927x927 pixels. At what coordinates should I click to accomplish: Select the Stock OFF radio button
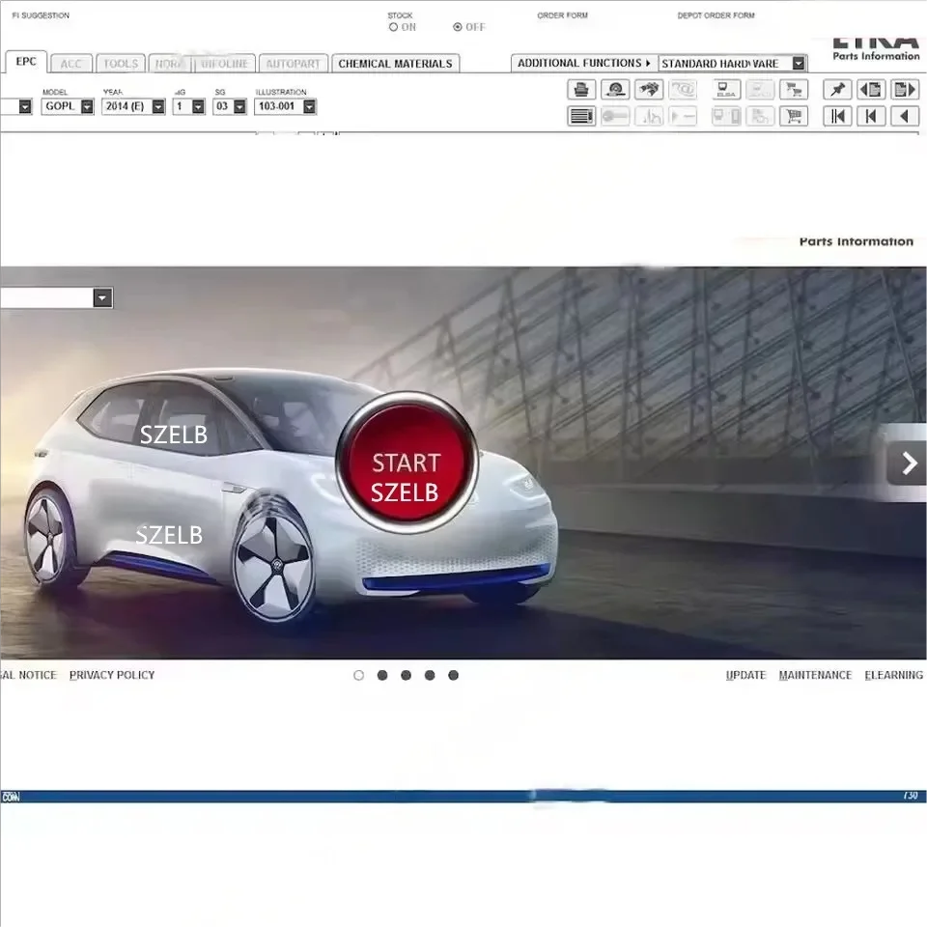457,27
